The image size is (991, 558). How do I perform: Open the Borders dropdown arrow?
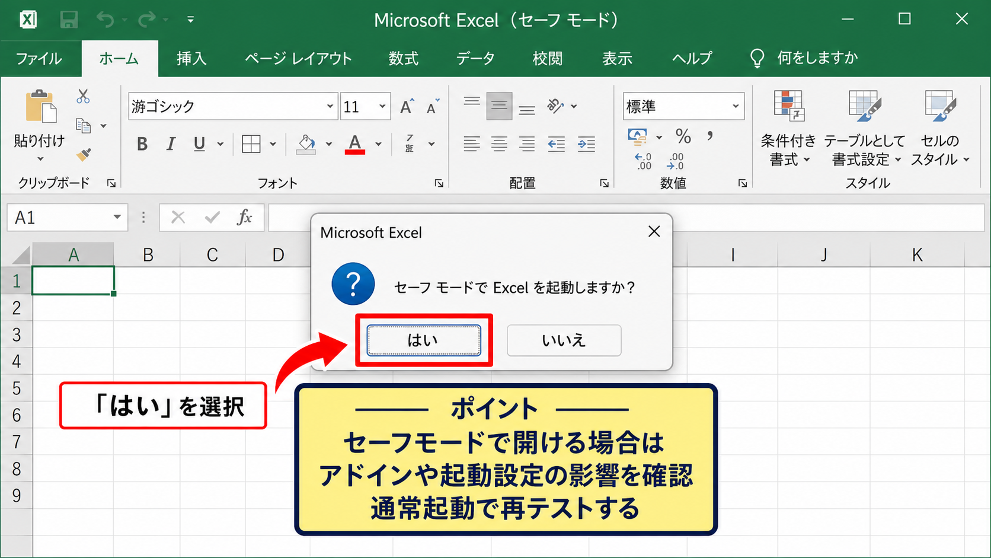pyautogui.click(x=273, y=144)
